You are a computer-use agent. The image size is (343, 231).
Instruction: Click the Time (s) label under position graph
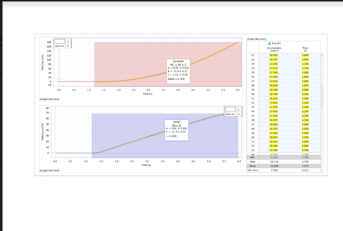coord(148,94)
